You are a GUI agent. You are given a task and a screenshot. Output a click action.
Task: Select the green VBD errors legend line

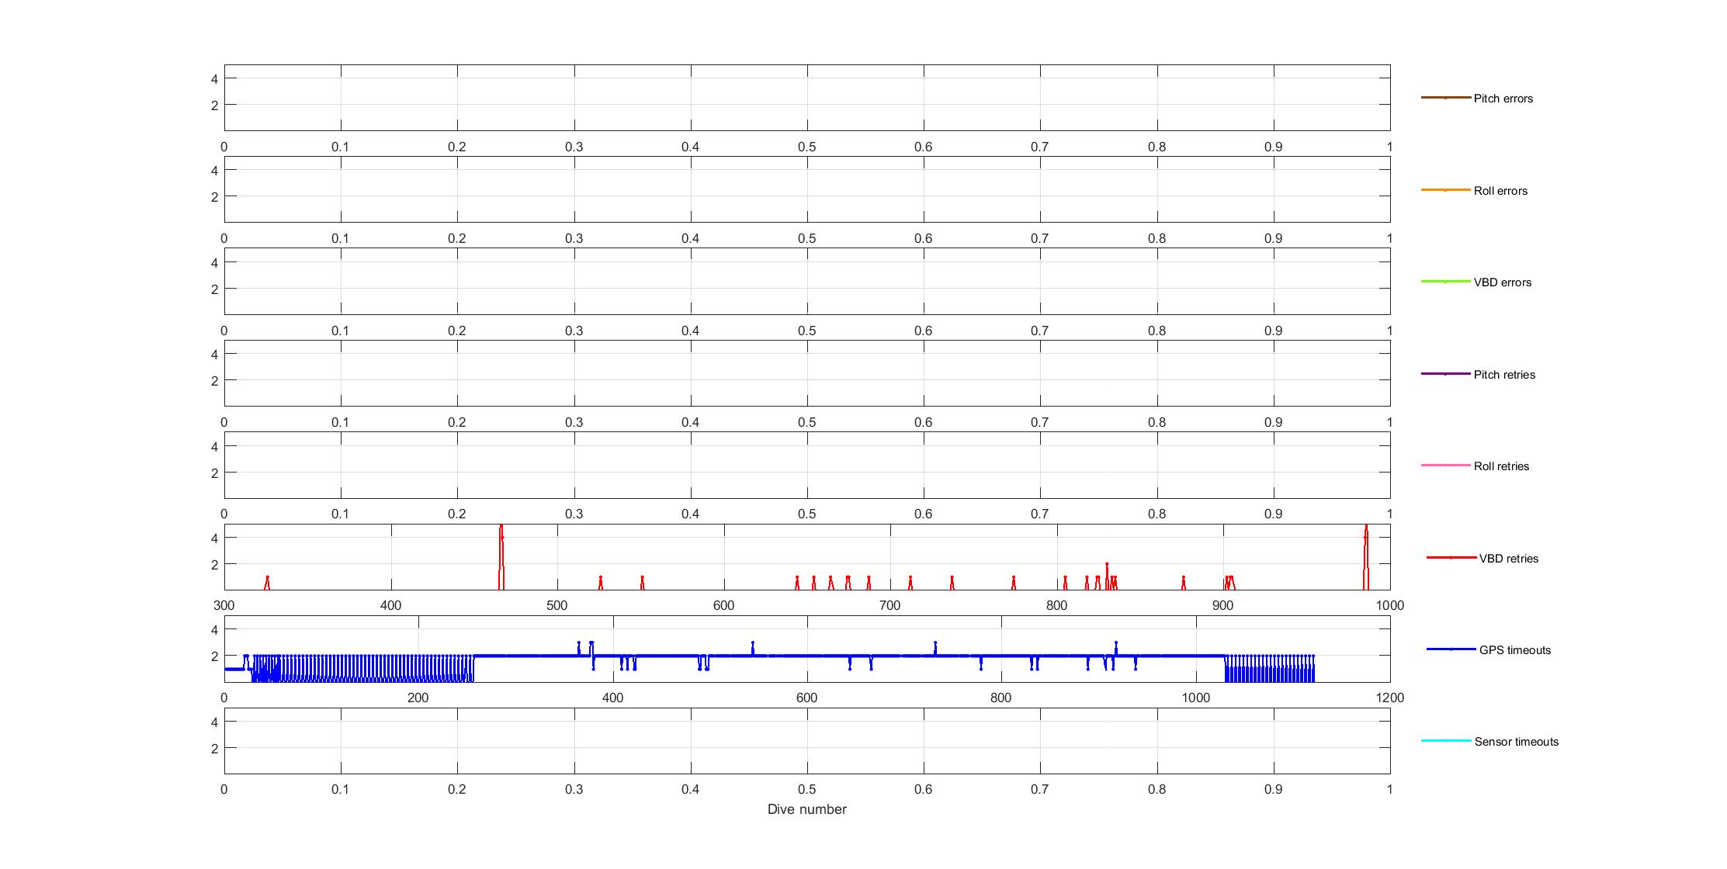pyautogui.click(x=1445, y=282)
